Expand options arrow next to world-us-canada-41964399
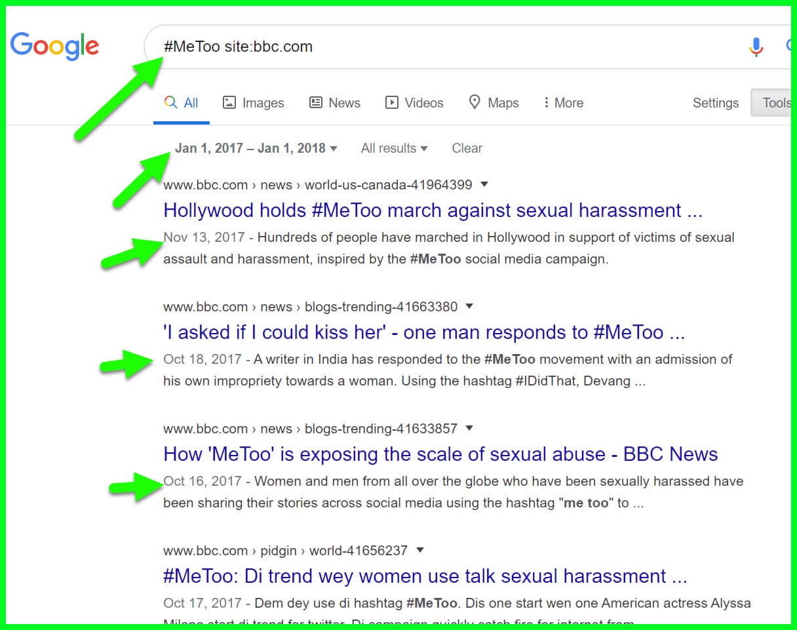 484,184
